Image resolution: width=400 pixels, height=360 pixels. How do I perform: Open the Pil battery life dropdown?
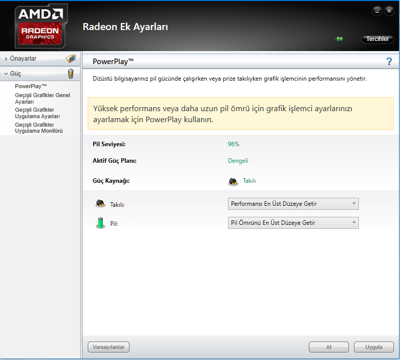click(293, 223)
